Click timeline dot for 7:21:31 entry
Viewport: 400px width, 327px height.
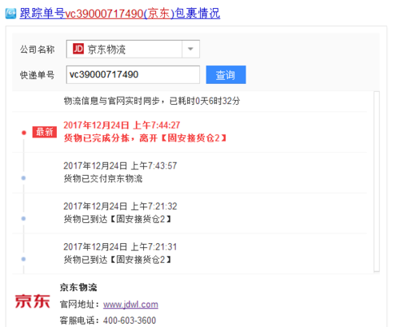23,259
